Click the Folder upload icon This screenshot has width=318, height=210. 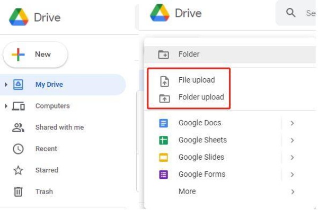point(164,98)
